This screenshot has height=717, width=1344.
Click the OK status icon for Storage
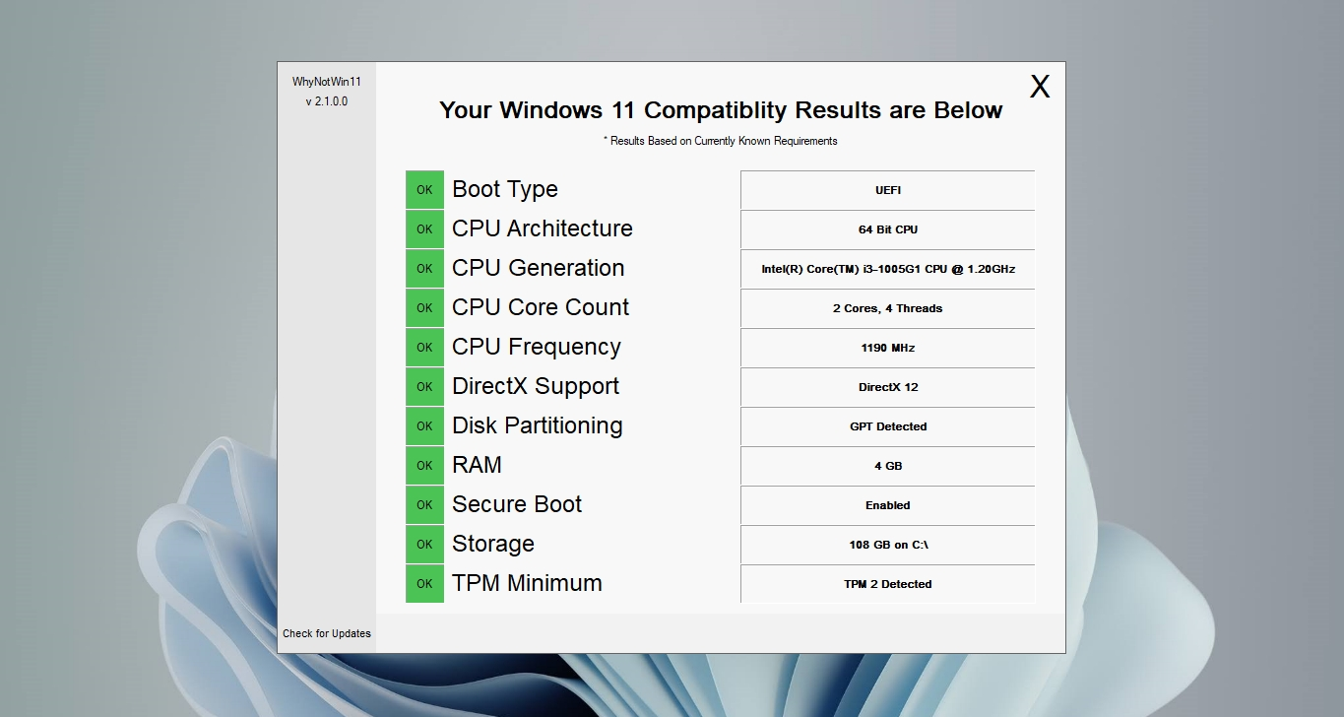[424, 545]
